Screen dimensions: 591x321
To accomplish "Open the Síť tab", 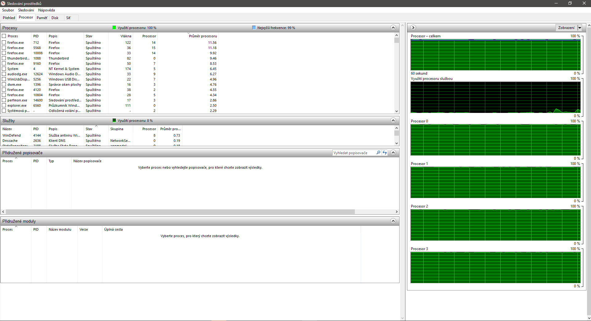I will coord(68,18).
